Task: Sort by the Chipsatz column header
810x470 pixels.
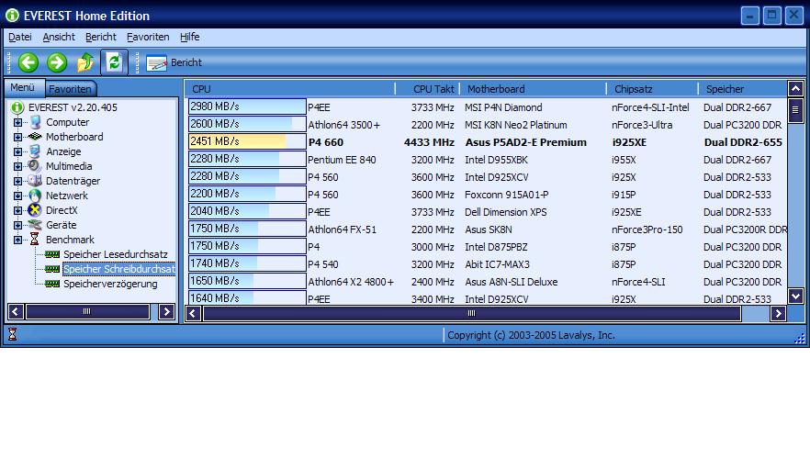Action: tap(652, 89)
